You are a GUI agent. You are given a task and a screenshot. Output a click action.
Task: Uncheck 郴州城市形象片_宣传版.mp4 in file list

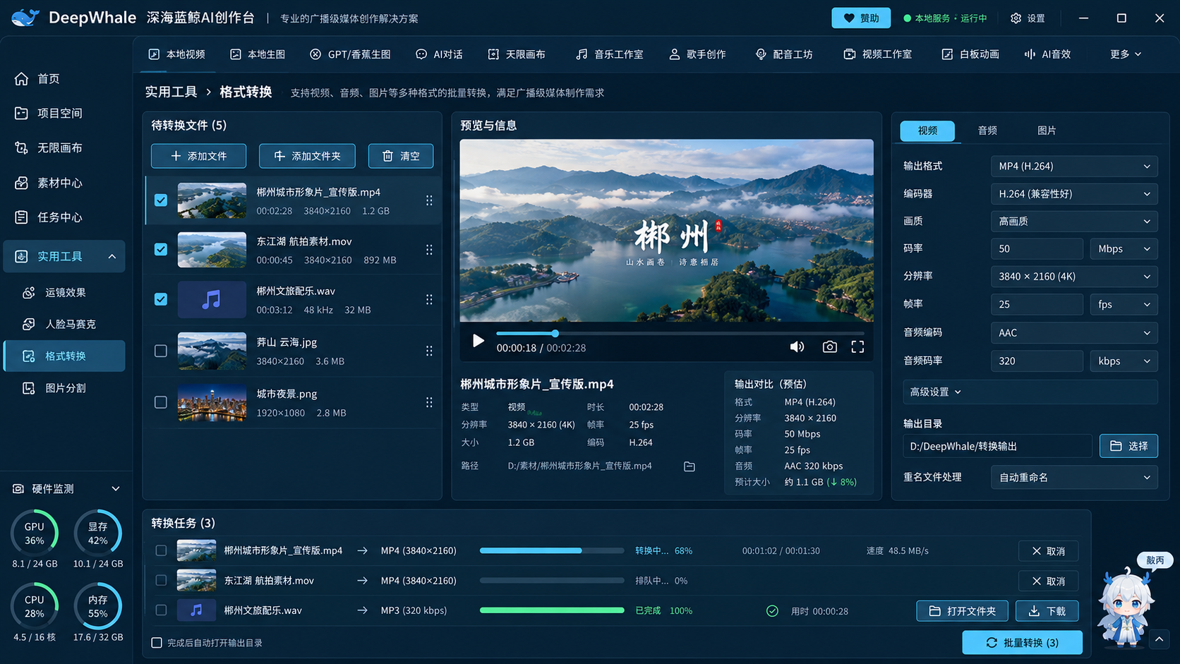(x=161, y=200)
